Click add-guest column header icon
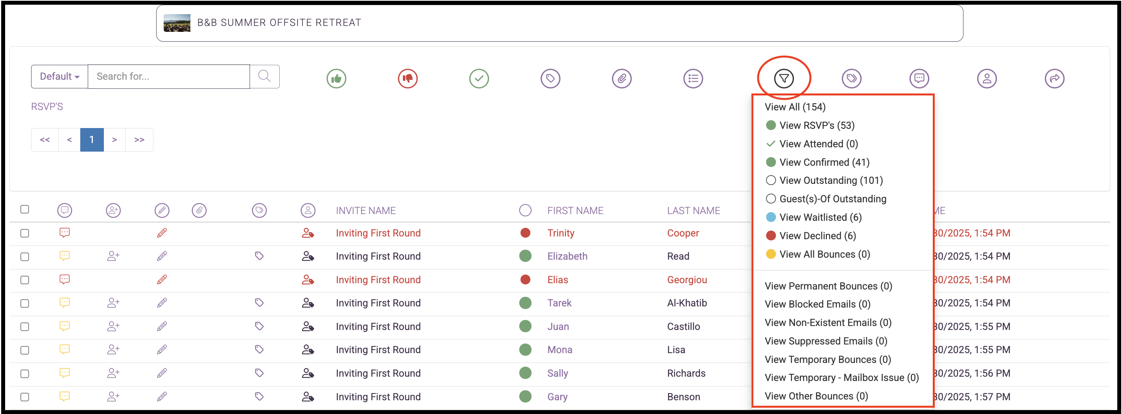Viewport: 1122px width, 414px height. tap(113, 211)
